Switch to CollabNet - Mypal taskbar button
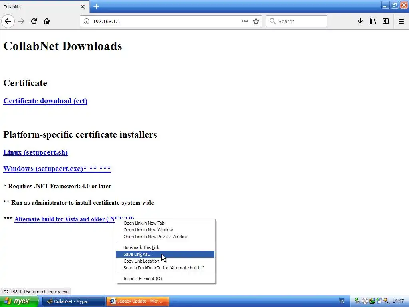Image resolution: width=409 pixels, height=307 pixels. coord(73,301)
